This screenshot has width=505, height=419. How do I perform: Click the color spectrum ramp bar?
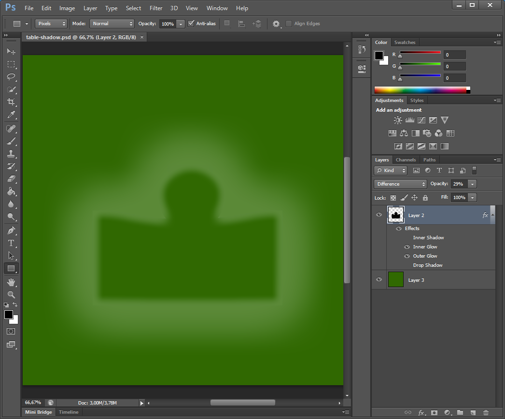click(420, 90)
